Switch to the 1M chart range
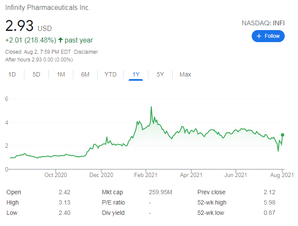 pyautogui.click(x=61, y=74)
